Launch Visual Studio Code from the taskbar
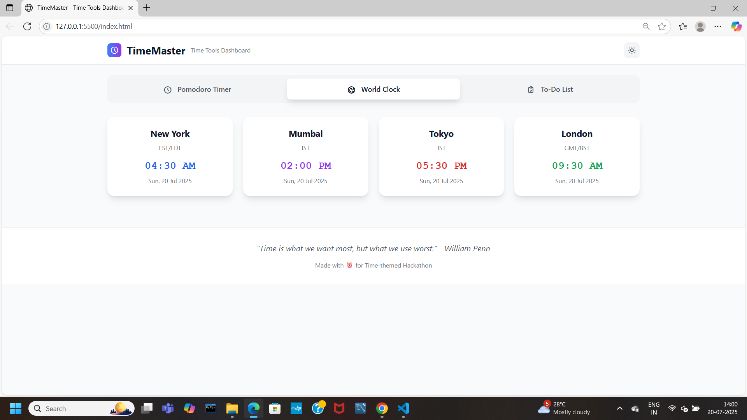Viewport: 747px width, 420px height. [403, 408]
